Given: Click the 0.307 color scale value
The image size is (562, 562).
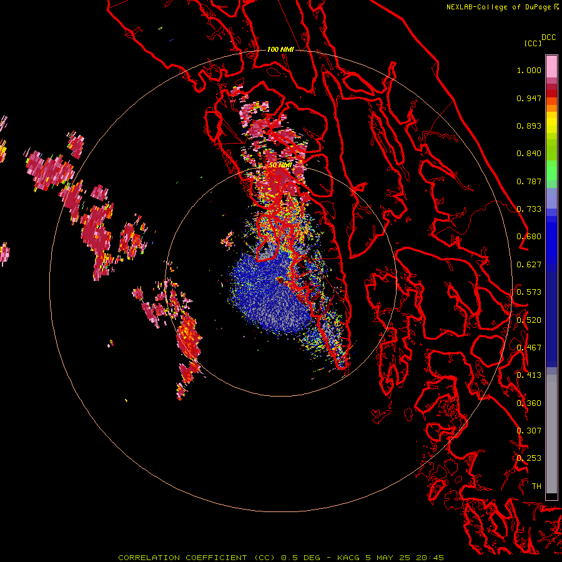Looking at the screenshot, I should (529, 431).
